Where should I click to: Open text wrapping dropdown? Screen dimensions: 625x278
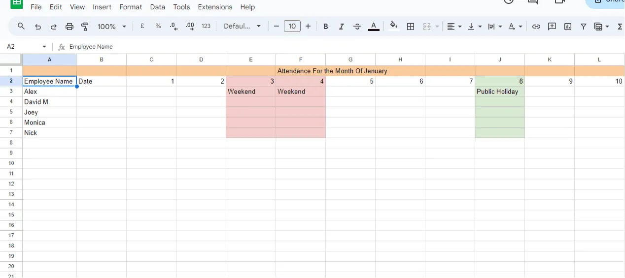[x=494, y=27]
